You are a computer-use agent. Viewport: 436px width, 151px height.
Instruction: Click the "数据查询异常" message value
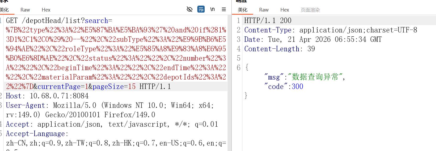pos(315,77)
